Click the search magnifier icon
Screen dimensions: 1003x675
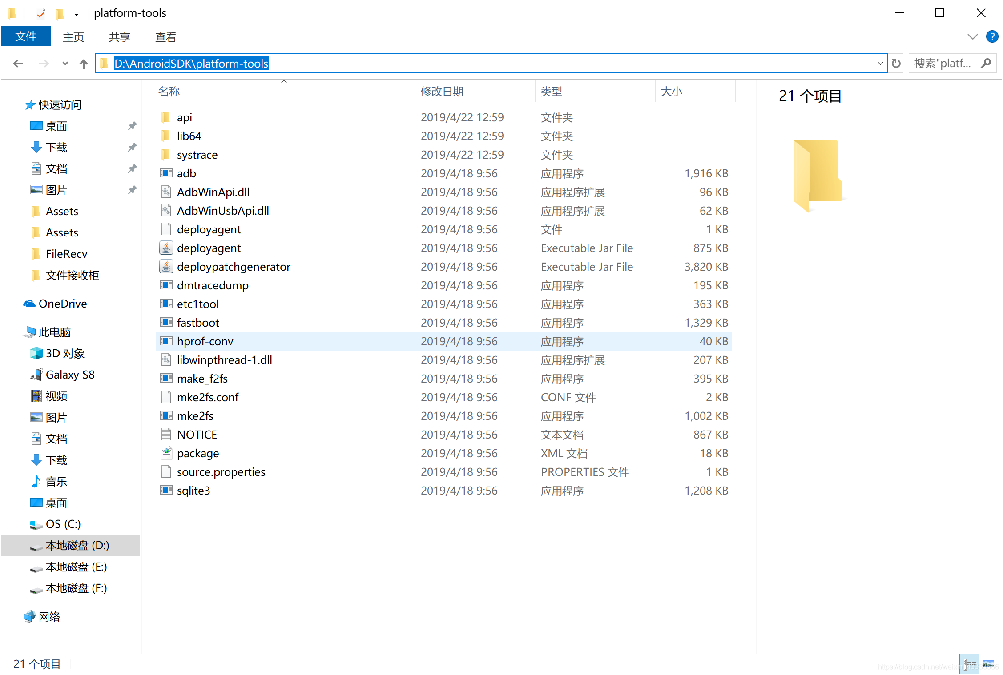click(x=986, y=64)
